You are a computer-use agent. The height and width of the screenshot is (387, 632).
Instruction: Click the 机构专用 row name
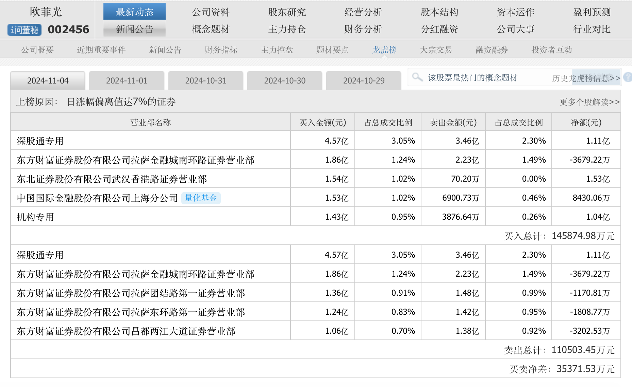[x=35, y=217]
